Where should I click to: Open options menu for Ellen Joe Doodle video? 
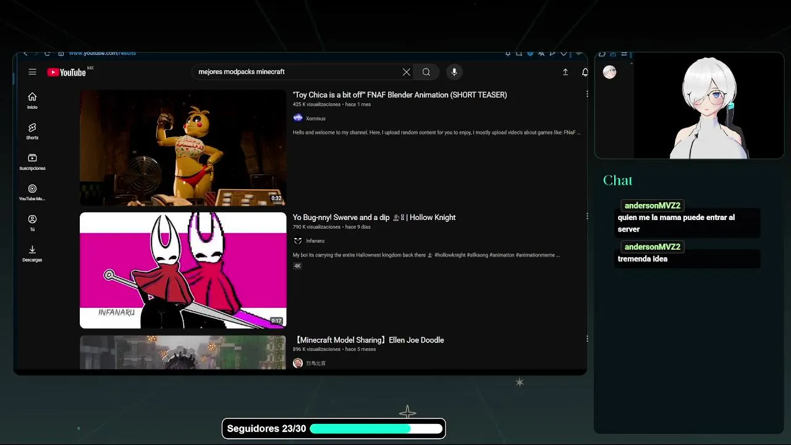pyautogui.click(x=586, y=339)
